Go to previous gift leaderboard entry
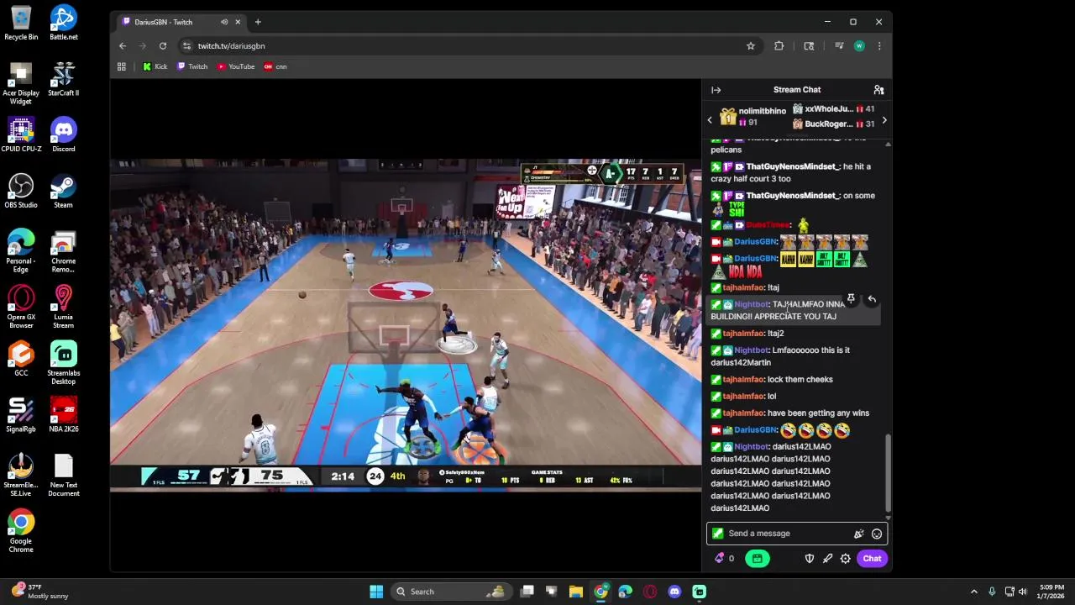The height and width of the screenshot is (605, 1075). tap(710, 120)
